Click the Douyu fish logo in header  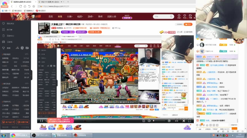36,16
